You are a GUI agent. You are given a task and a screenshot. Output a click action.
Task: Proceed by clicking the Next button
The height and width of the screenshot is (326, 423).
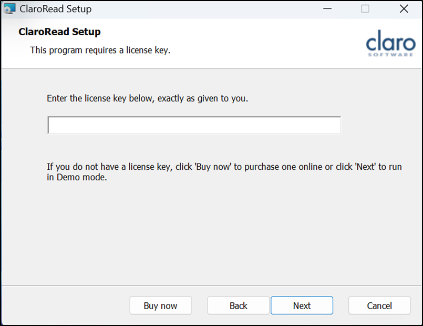(x=302, y=305)
